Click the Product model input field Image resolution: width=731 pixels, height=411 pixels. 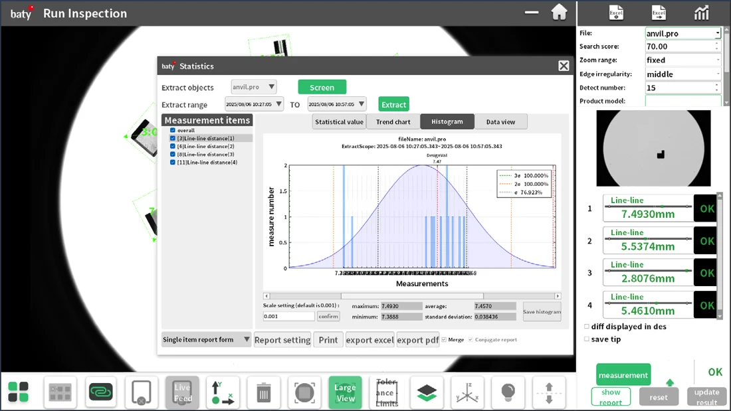tap(682, 101)
